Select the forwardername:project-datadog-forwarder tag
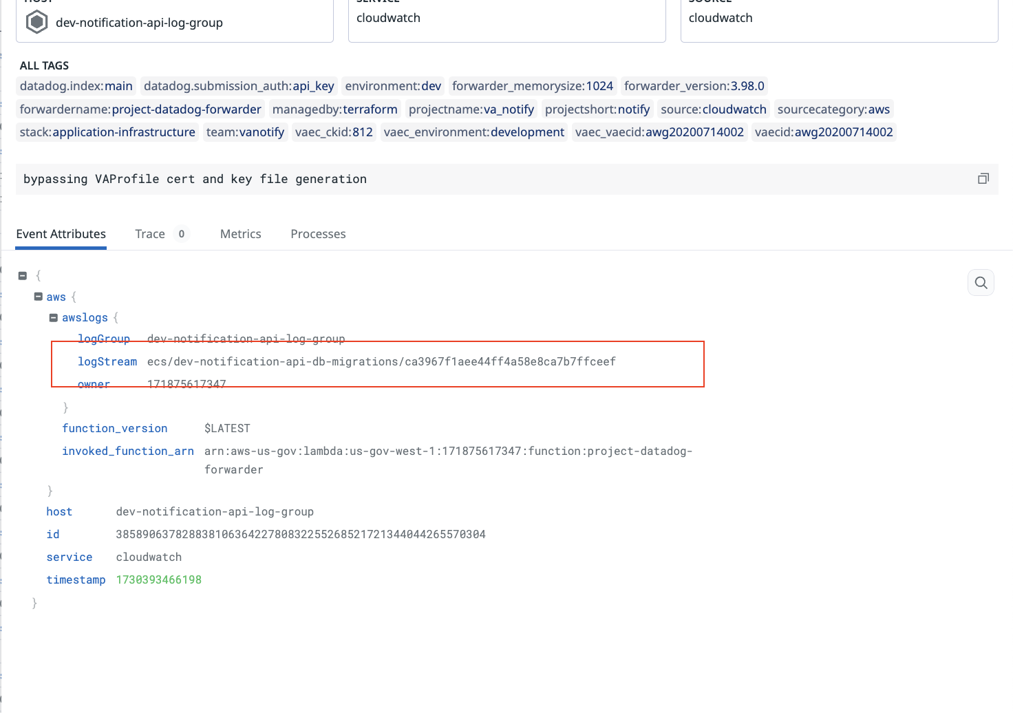 pos(140,109)
